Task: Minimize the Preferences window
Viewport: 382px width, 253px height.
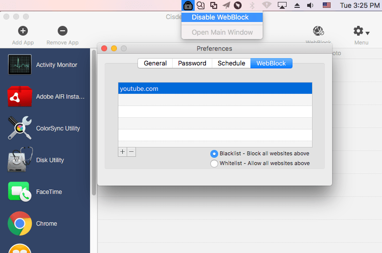Action: pos(114,48)
